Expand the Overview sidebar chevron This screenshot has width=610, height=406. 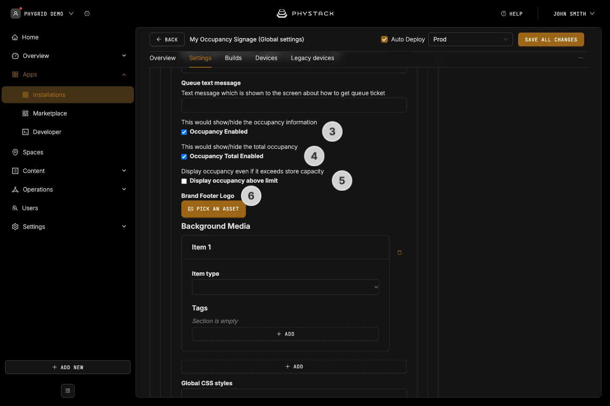[124, 56]
